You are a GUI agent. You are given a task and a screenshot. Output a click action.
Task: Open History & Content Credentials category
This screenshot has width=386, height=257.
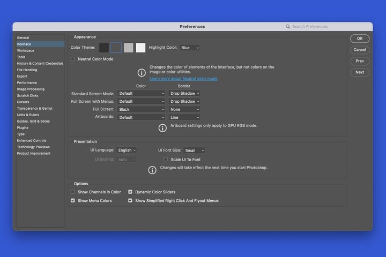pos(40,63)
